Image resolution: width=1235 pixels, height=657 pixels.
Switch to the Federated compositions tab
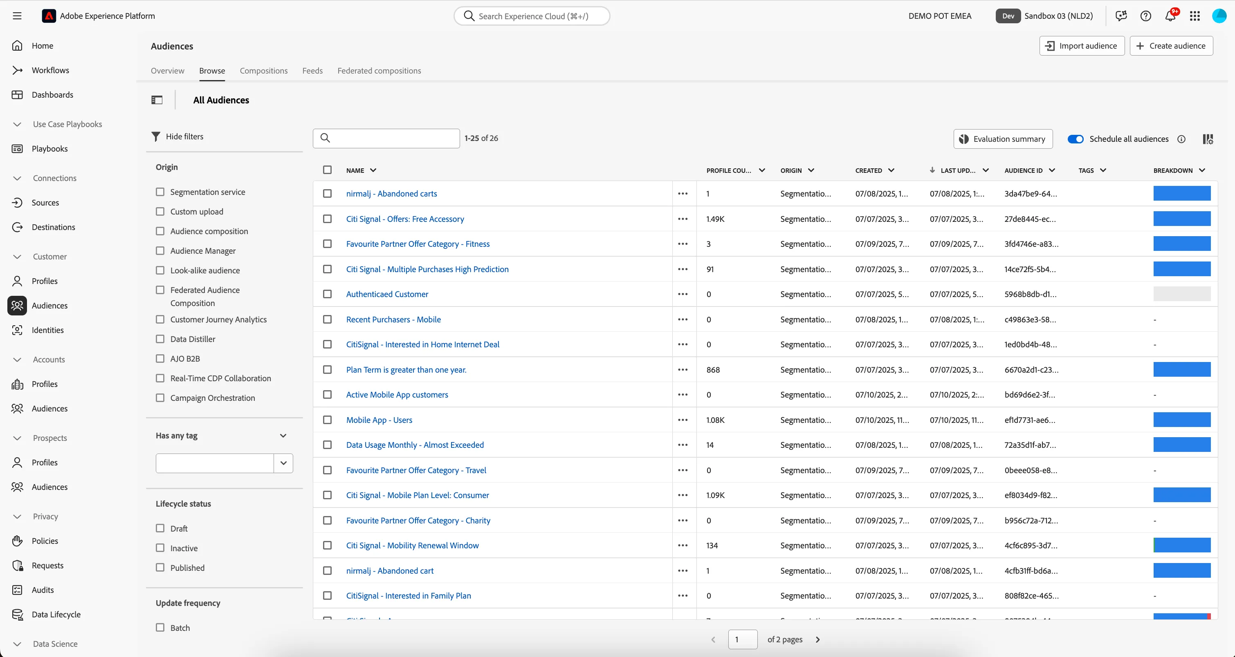(379, 70)
